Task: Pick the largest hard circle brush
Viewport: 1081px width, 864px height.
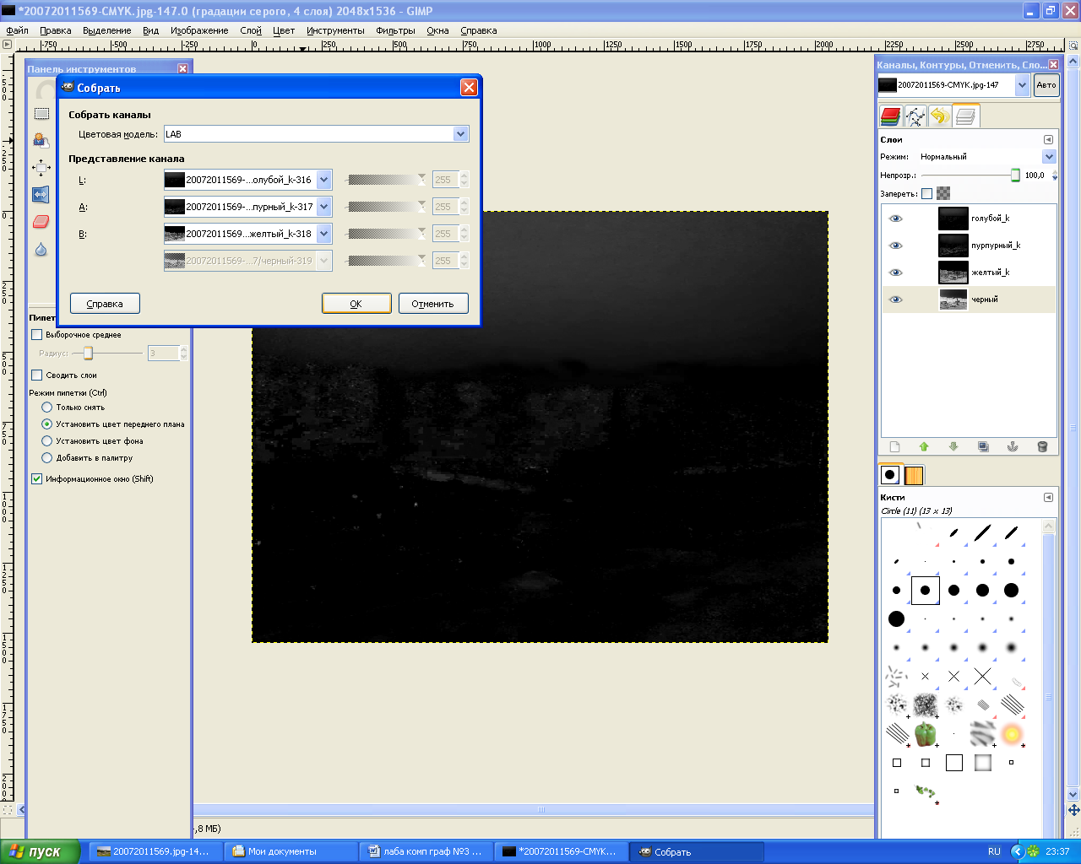Action: pos(897,619)
